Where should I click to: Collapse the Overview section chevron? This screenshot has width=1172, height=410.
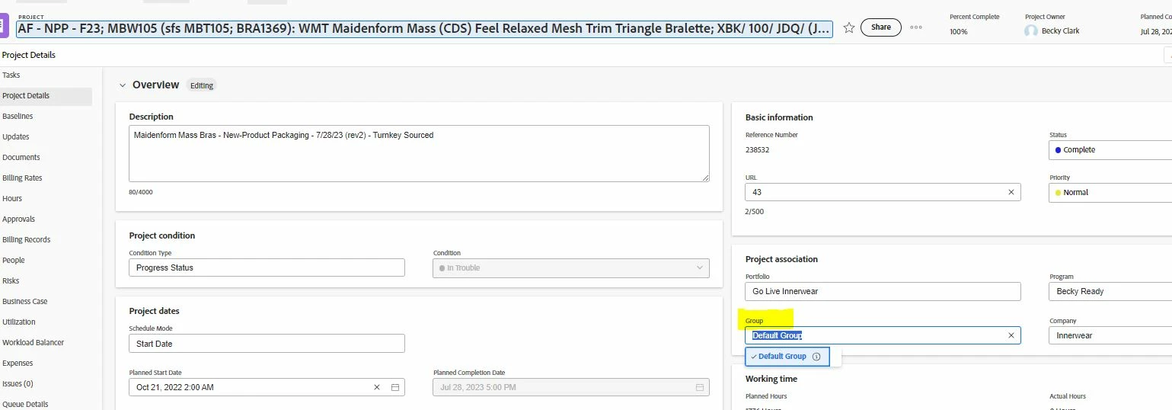pos(123,85)
